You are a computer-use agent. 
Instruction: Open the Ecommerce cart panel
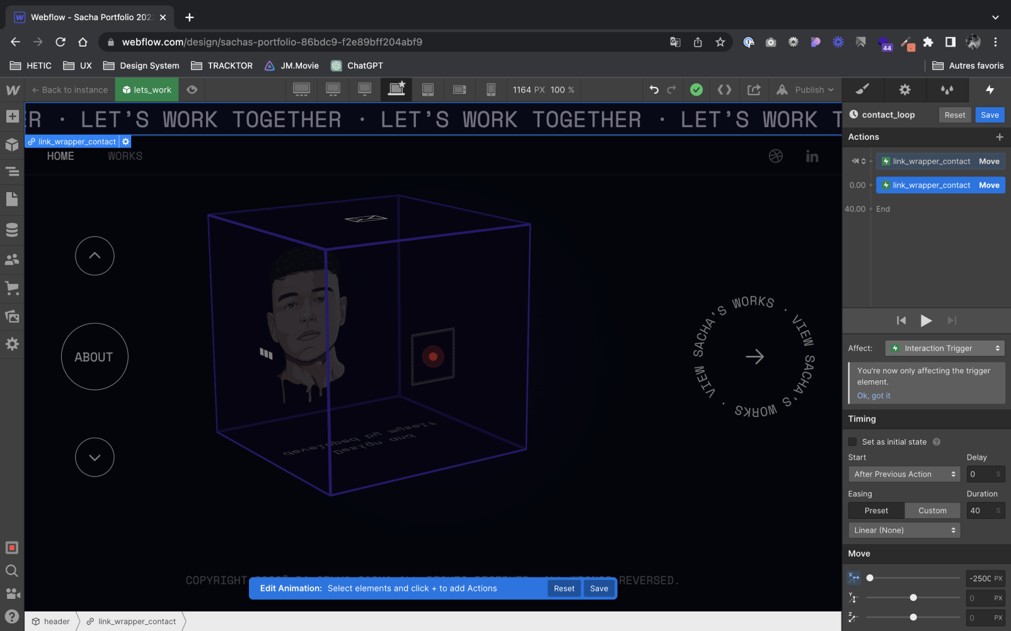12,288
